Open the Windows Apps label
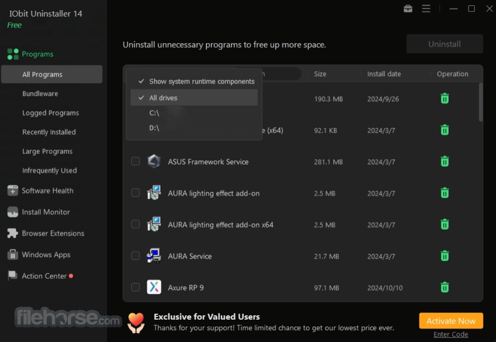The width and height of the screenshot is (496, 342). 46,255
